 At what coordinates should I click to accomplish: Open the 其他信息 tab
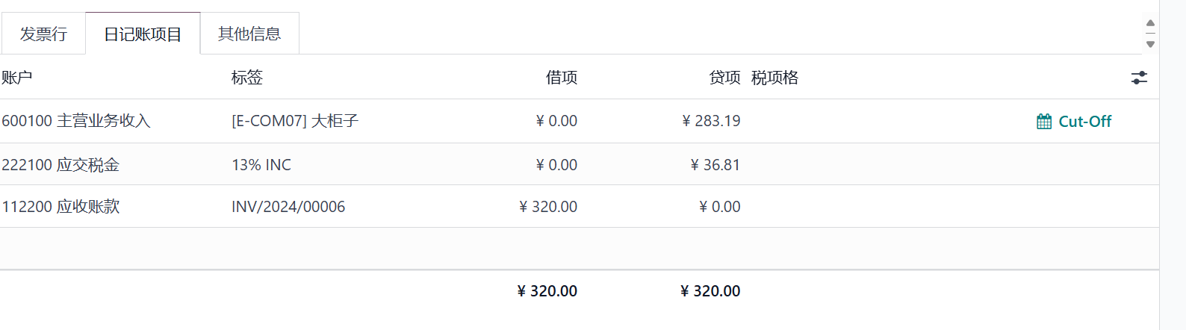249,34
